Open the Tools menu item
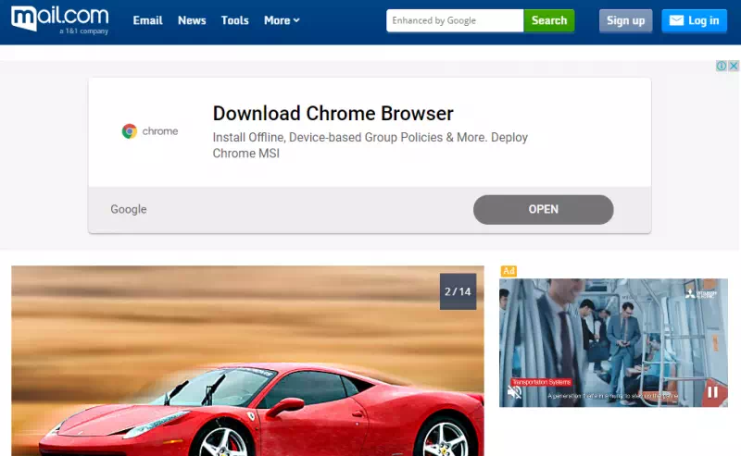The height and width of the screenshot is (456, 741). pos(235,20)
